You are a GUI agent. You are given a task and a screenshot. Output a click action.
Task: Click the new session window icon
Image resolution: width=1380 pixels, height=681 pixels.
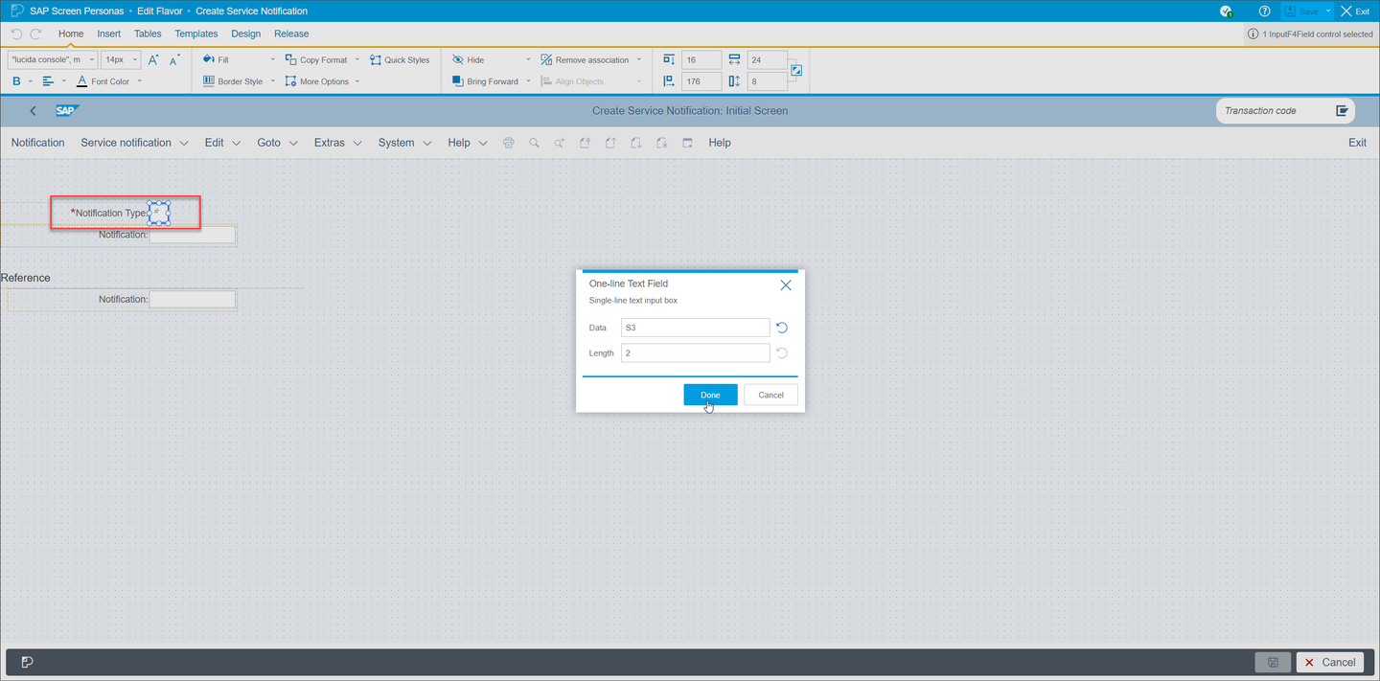pos(687,143)
